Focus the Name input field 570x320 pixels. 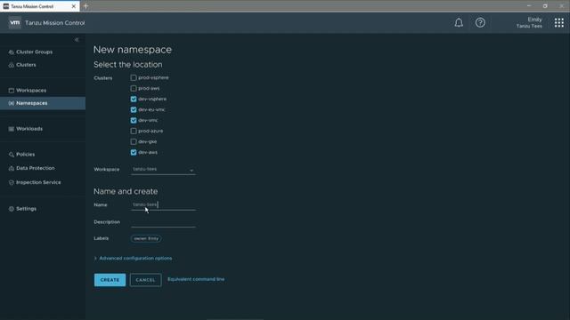tap(163, 205)
